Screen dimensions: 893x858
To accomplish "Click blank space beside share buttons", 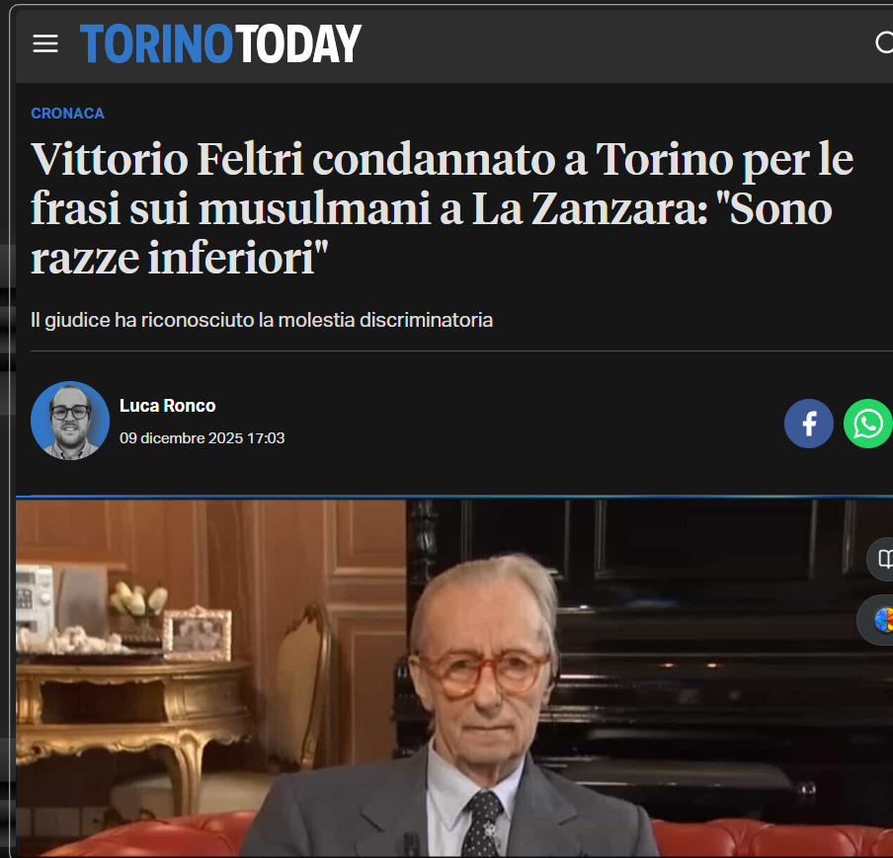I will coord(535,424).
